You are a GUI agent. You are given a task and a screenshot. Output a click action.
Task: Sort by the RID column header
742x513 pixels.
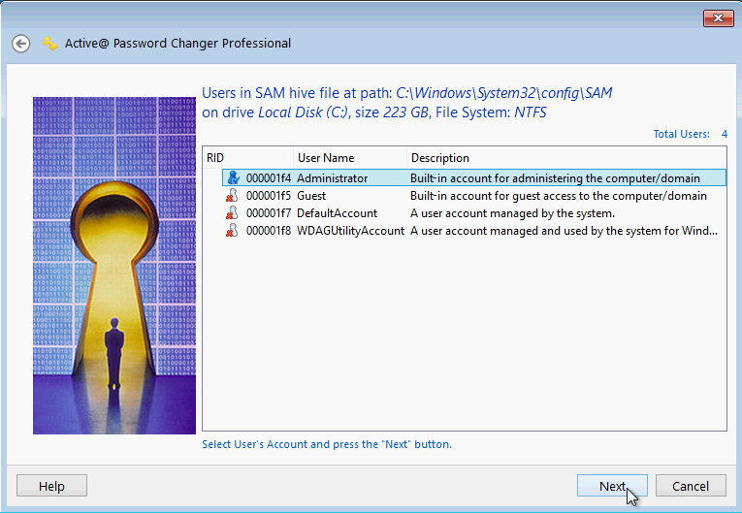[x=248, y=158]
